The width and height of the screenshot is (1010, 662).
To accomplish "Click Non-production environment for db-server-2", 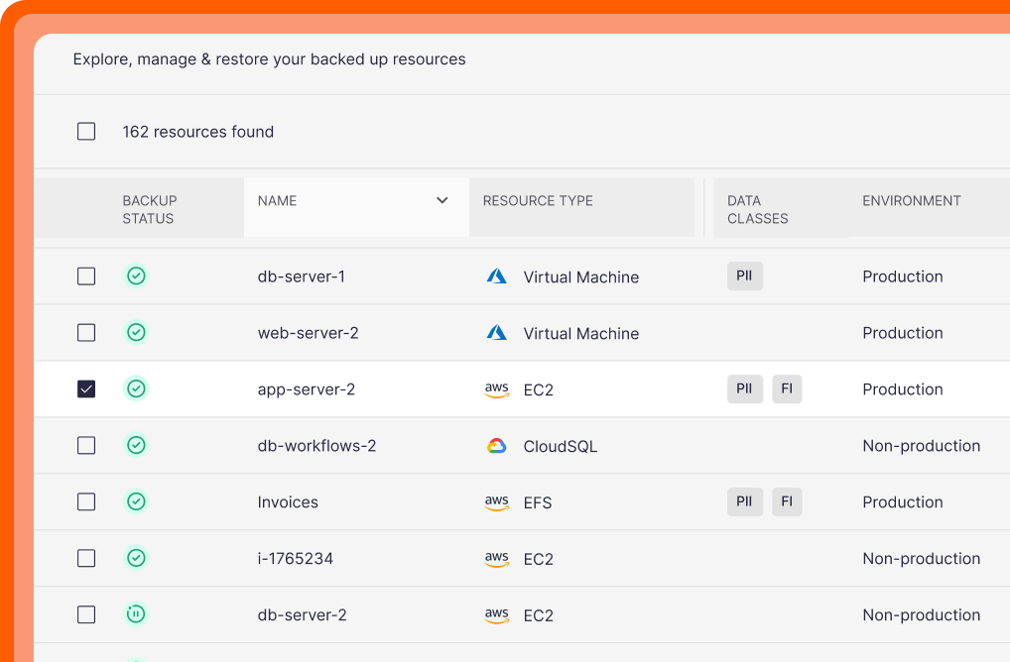I will click(x=921, y=615).
